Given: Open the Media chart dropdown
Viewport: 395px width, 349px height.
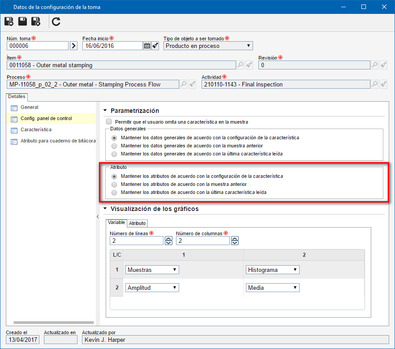Looking at the screenshot, I should pos(273,288).
